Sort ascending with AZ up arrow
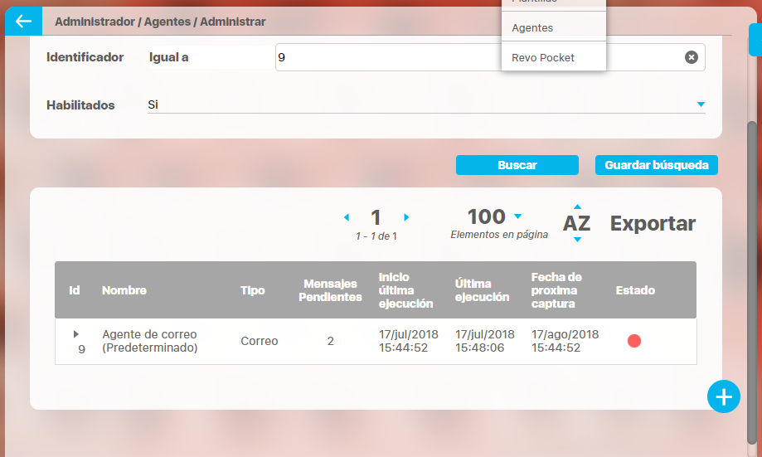 pyautogui.click(x=577, y=207)
